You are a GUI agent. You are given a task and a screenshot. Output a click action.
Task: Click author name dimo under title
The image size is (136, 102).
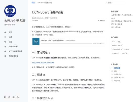coord(37,21)
